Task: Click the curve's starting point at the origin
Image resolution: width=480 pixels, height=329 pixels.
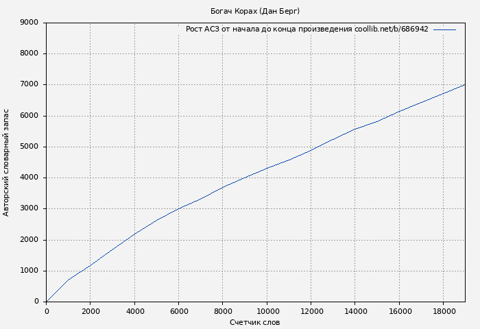Action: point(47,301)
